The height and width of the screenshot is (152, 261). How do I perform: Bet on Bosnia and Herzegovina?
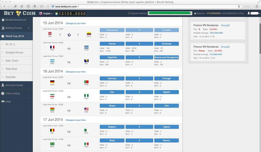pyautogui.click(x=167, y=57)
